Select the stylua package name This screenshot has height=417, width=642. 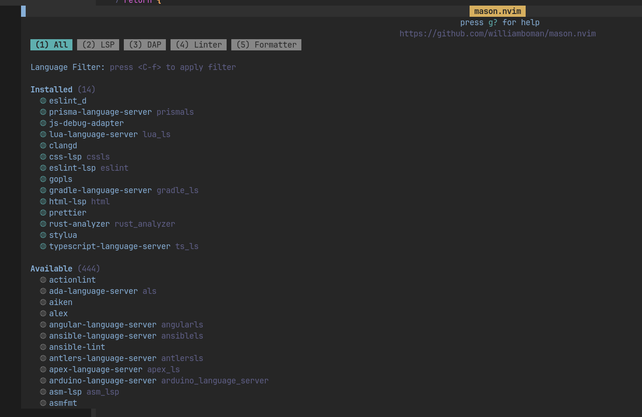(x=63, y=235)
